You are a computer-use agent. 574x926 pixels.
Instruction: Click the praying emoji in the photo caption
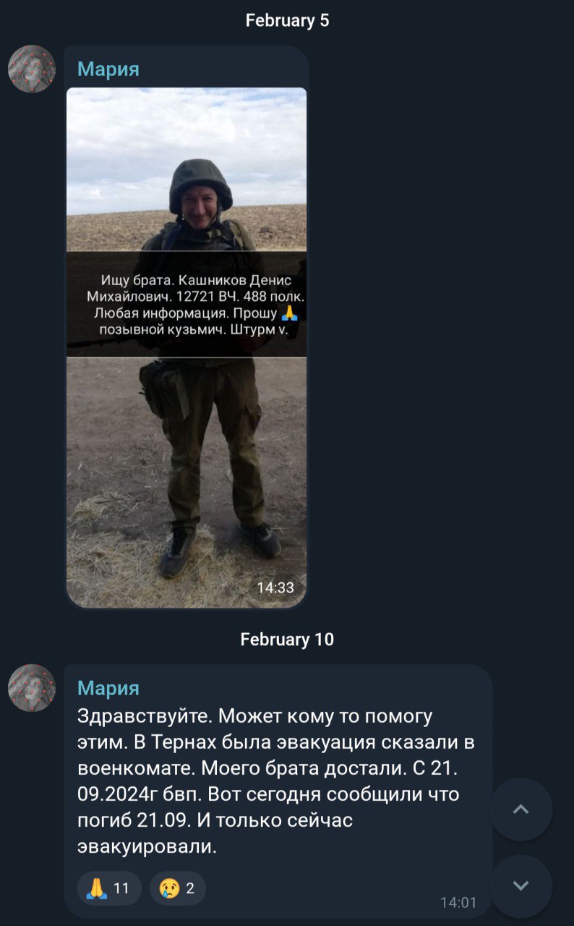[x=288, y=313]
